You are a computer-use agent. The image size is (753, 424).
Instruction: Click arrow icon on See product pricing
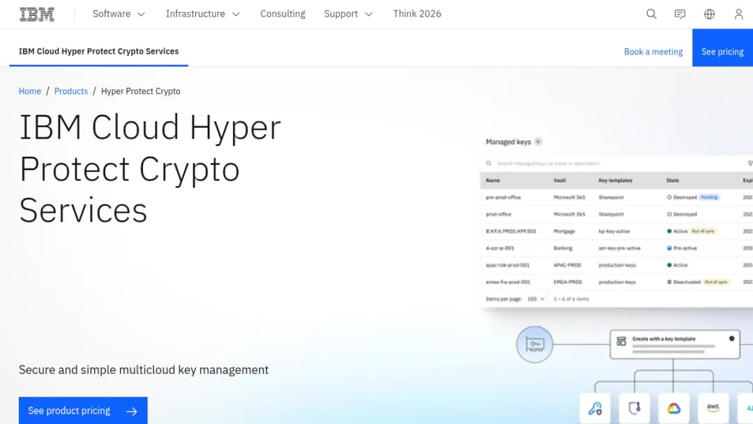click(x=132, y=411)
